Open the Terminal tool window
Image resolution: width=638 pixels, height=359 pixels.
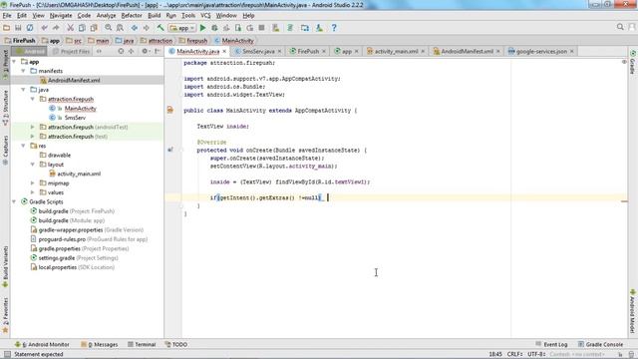tap(142, 344)
